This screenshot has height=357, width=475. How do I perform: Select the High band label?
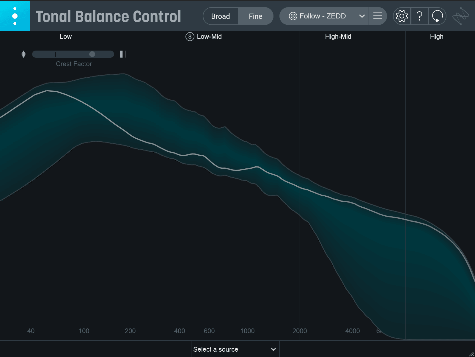[x=437, y=37]
